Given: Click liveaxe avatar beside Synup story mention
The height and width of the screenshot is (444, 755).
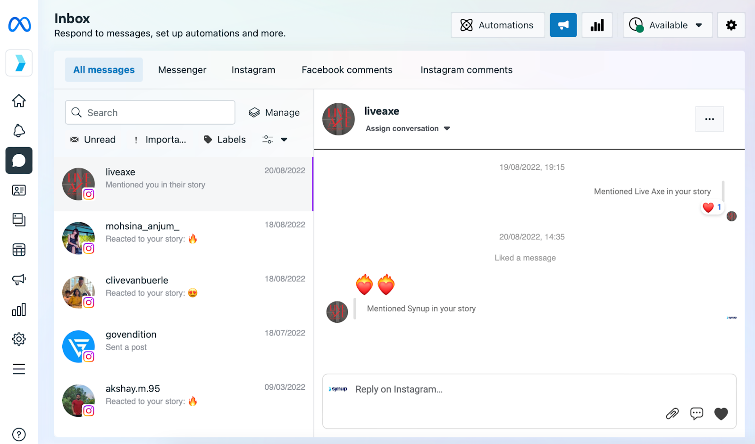Looking at the screenshot, I should 337,312.
